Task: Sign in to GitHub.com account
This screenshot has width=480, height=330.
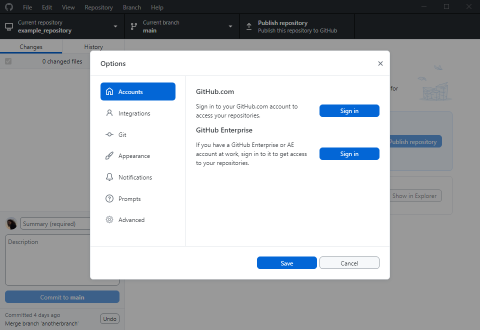Action: pyautogui.click(x=349, y=111)
